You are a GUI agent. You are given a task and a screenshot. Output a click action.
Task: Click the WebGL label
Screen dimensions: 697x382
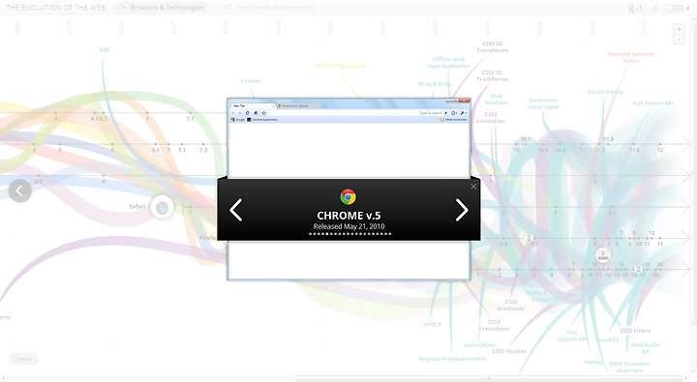pyautogui.click(x=593, y=362)
